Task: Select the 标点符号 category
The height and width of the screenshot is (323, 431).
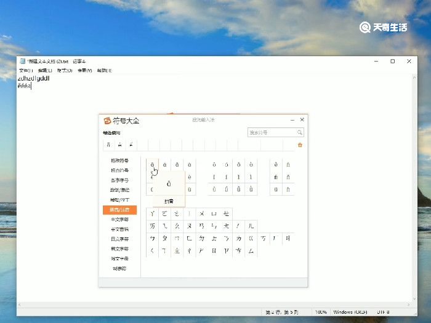Action: [x=119, y=170]
